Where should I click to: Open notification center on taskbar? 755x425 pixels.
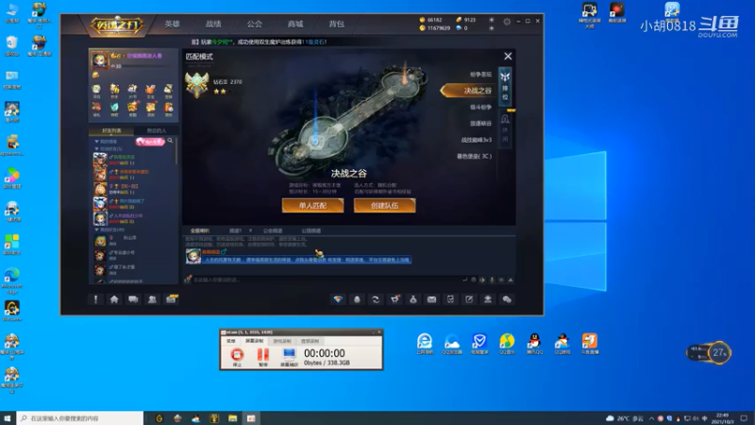[745, 418]
